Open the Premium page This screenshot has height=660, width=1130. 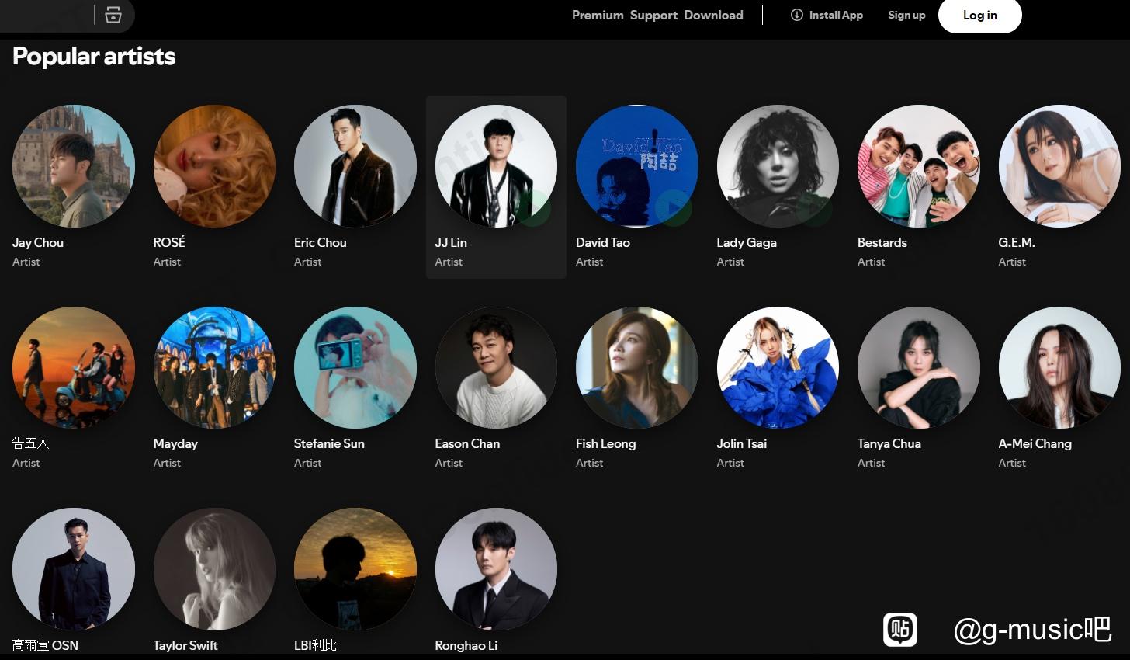pyautogui.click(x=598, y=15)
